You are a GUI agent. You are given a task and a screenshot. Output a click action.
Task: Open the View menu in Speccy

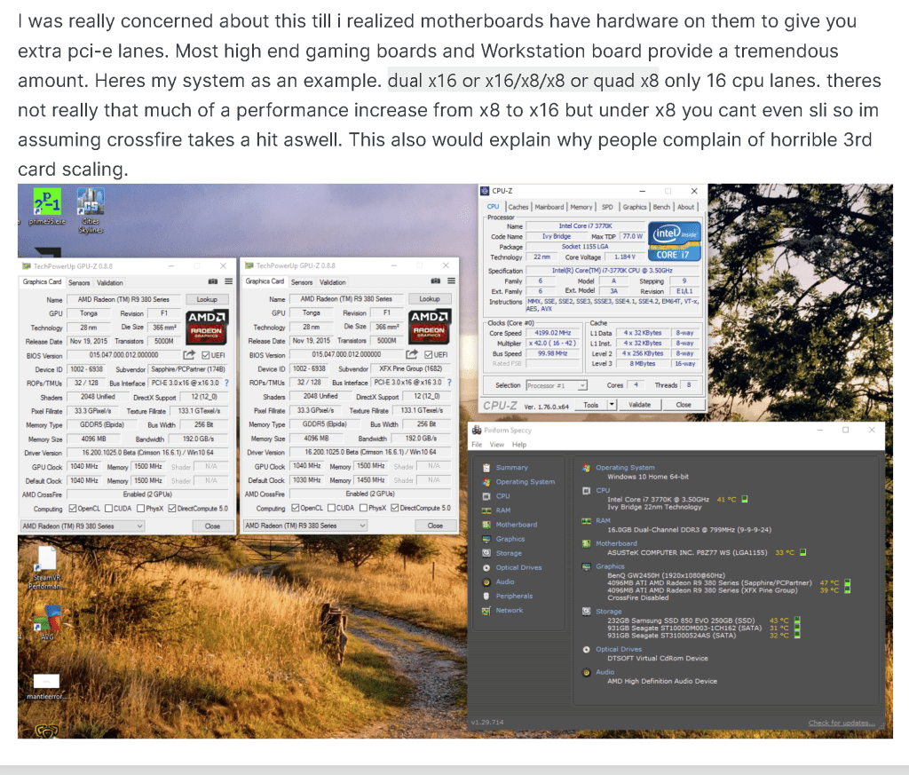coord(497,445)
